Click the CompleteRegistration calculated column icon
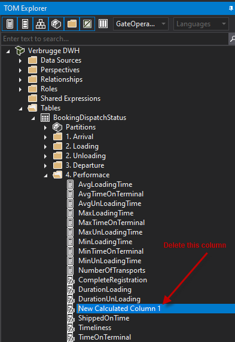Screen dimensions: 235x342 (x=71, y=281)
